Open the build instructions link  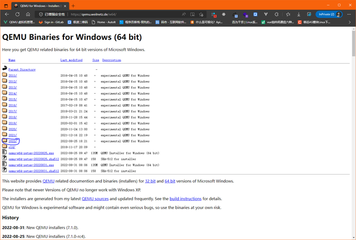point(185,199)
